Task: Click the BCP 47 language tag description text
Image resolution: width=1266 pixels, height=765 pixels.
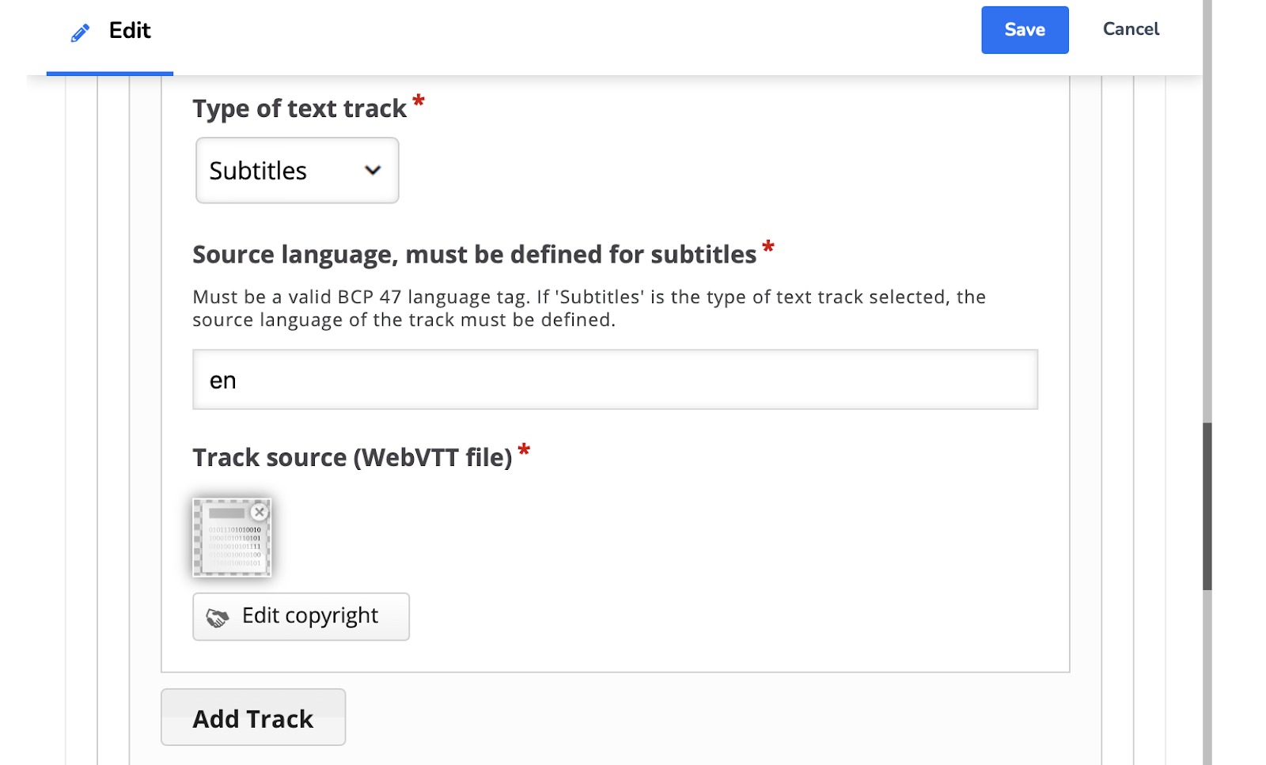Action: pos(589,309)
